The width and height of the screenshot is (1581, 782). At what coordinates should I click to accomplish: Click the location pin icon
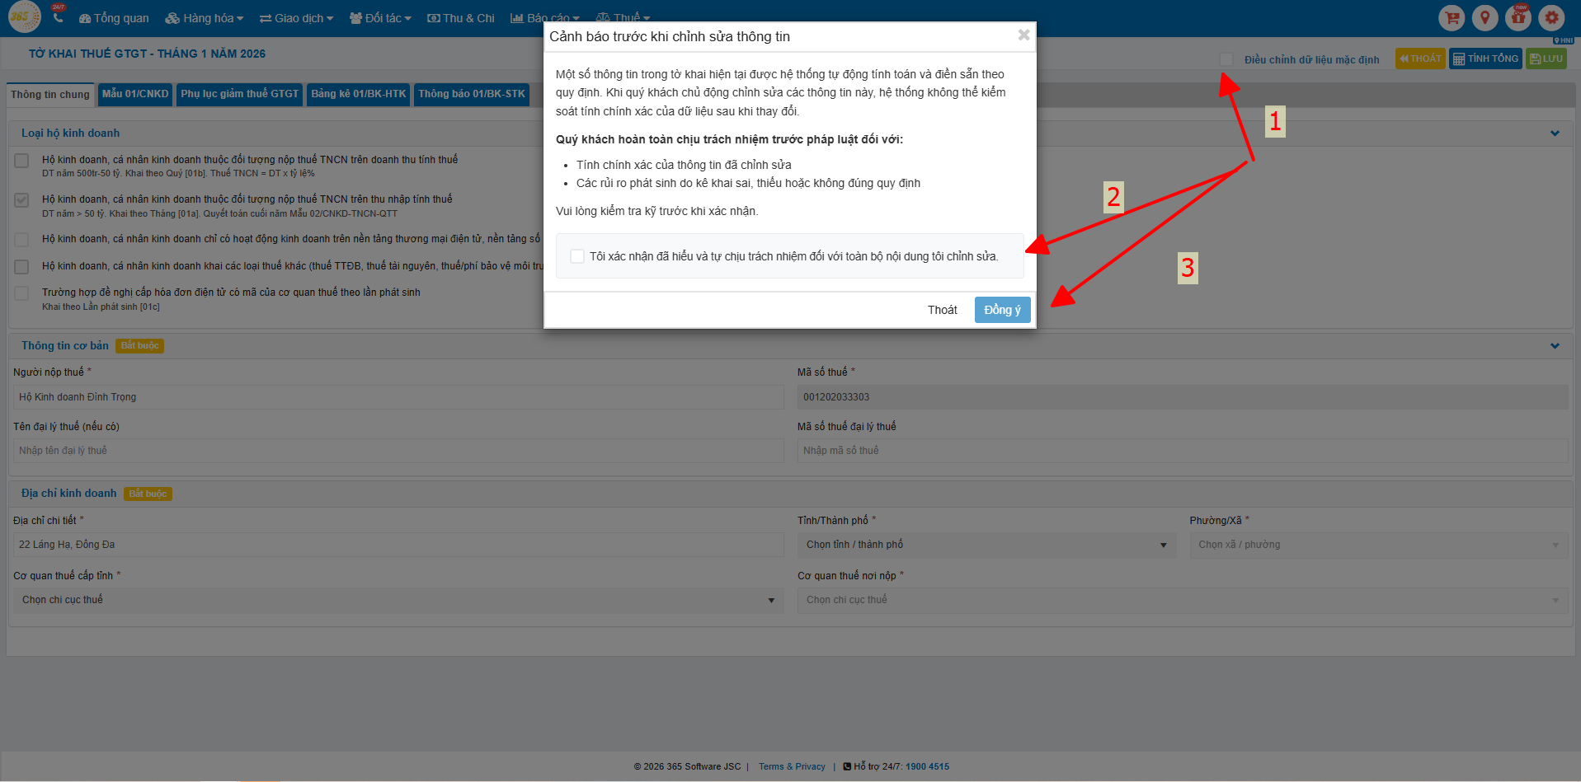point(1485,17)
